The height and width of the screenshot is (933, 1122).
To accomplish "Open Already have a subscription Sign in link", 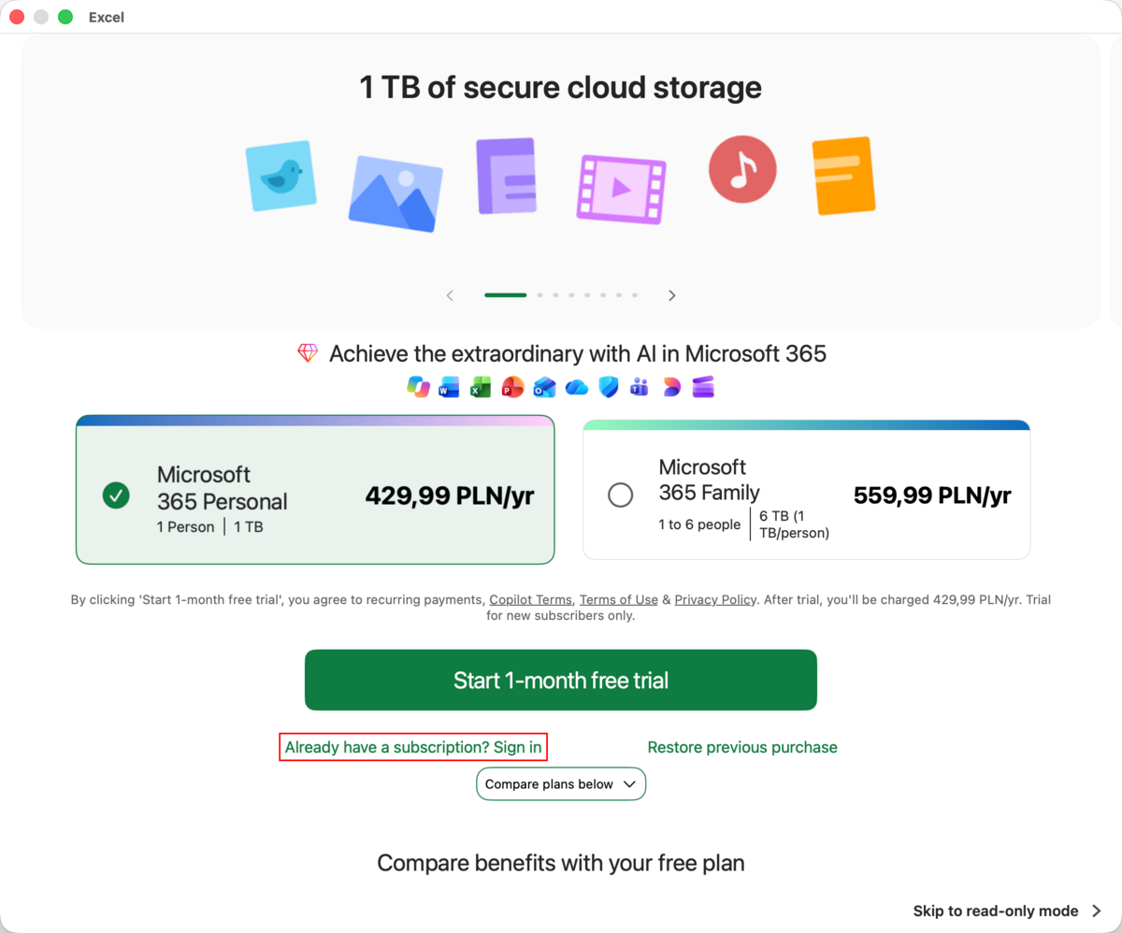I will point(413,747).
